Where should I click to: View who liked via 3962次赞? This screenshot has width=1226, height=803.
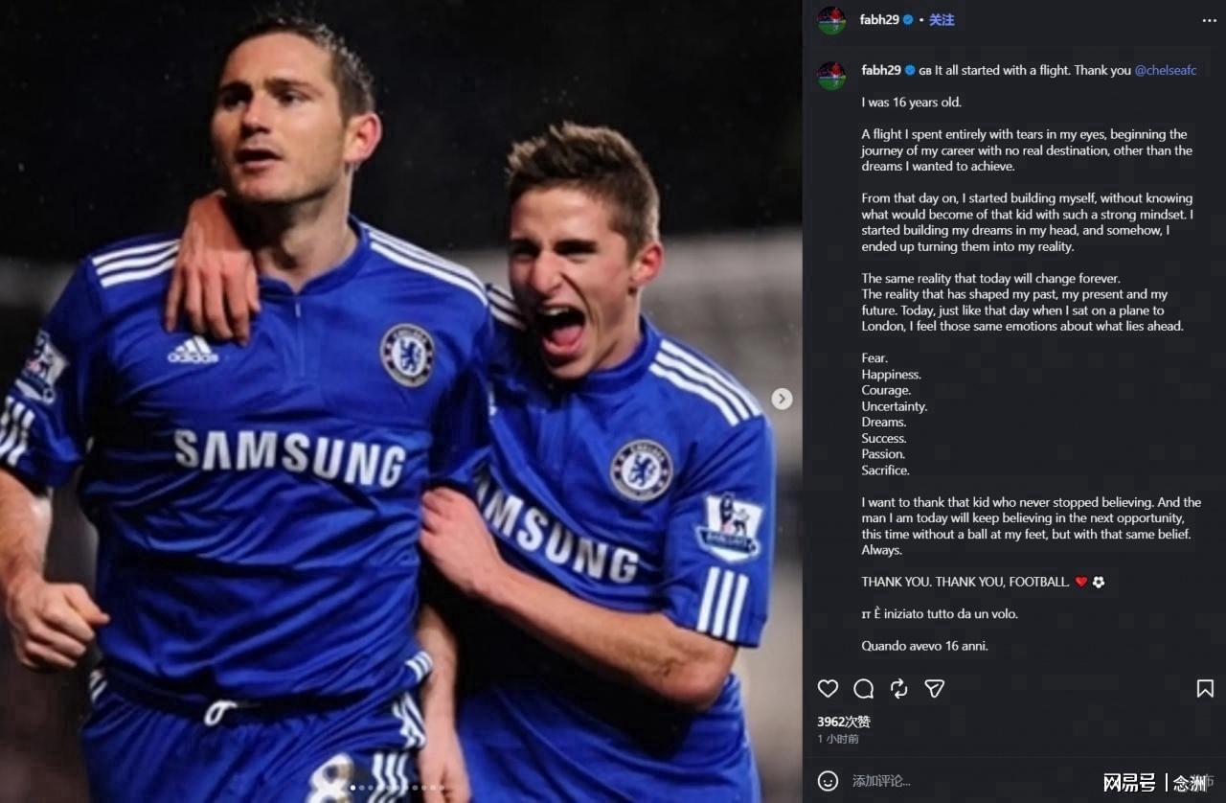click(x=844, y=722)
